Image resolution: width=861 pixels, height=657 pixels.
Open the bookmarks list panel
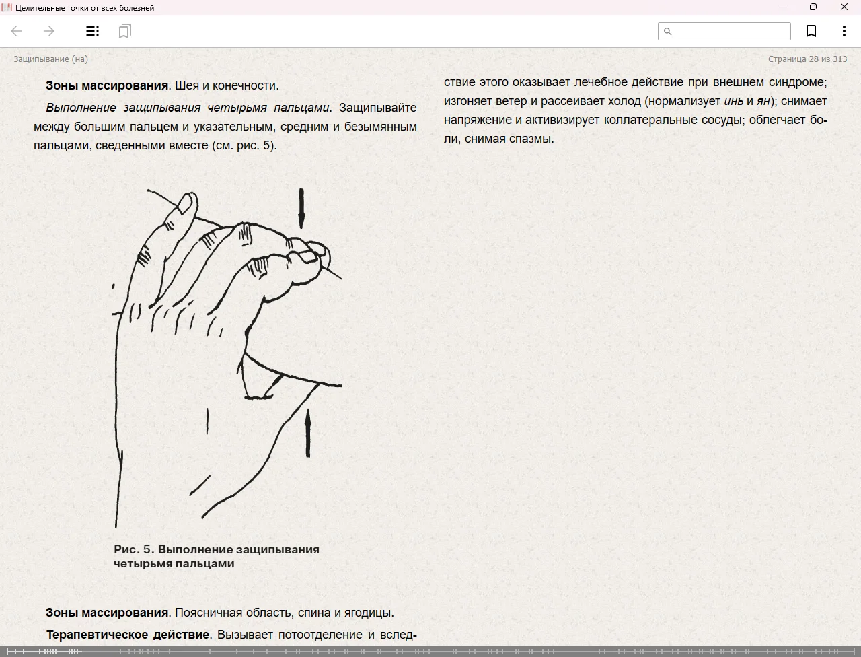coord(124,31)
